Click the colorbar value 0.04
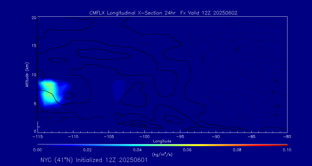Screen dimensions: 312x166 pyautogui.click(x=138, y=150)
